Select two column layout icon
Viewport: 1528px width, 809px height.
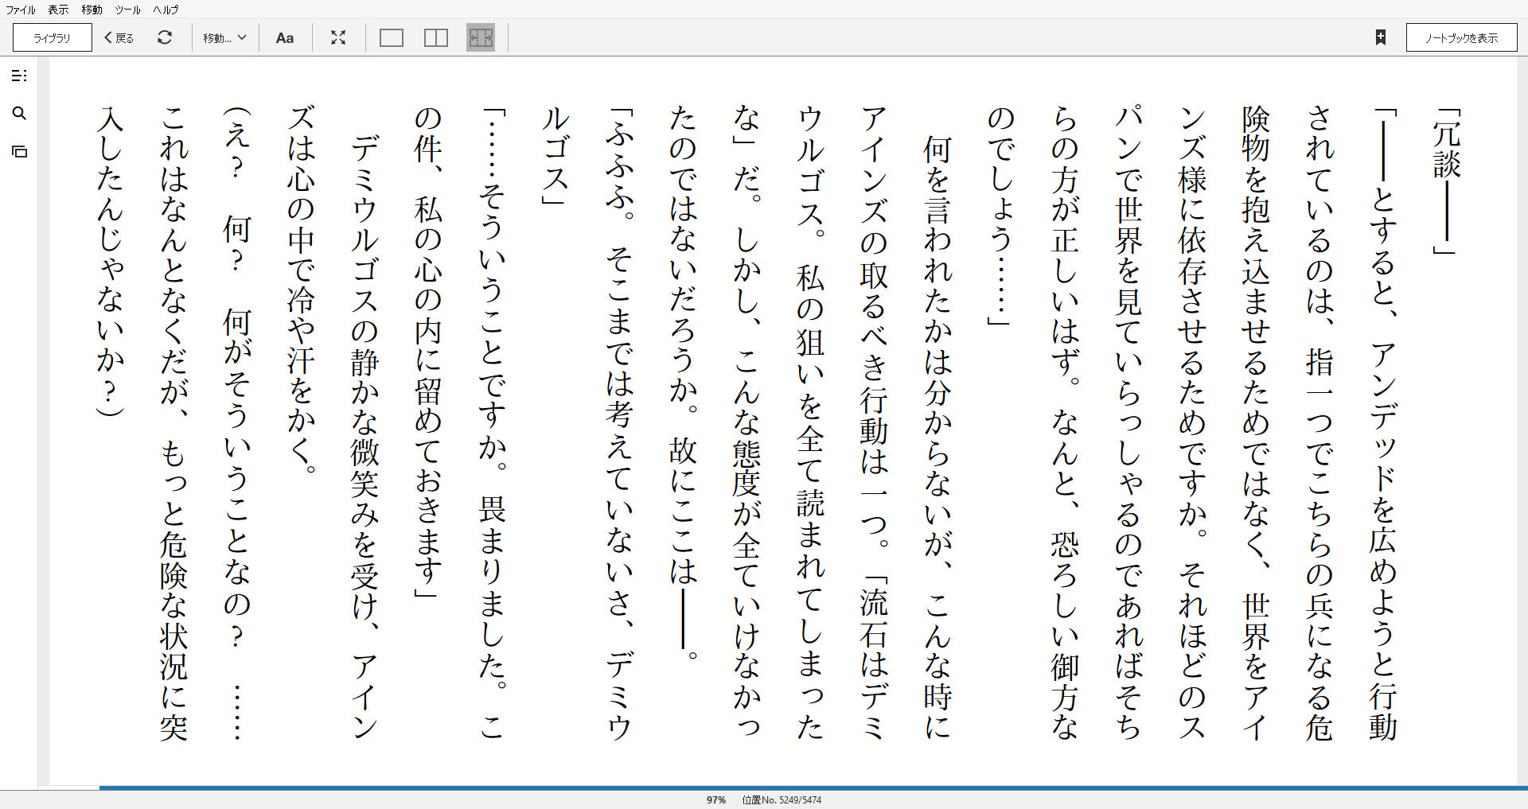[436, 37]
